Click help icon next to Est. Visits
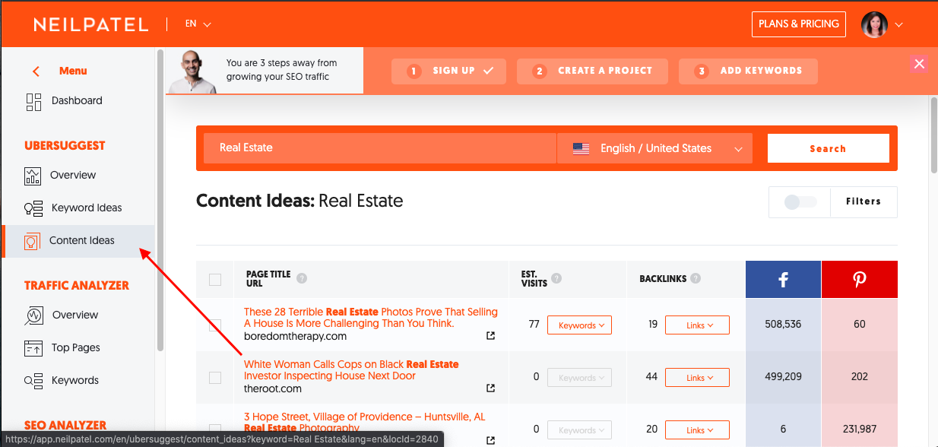 pos(557,278)
